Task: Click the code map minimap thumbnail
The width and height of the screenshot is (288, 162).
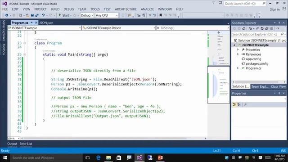Action: (219, 85)
